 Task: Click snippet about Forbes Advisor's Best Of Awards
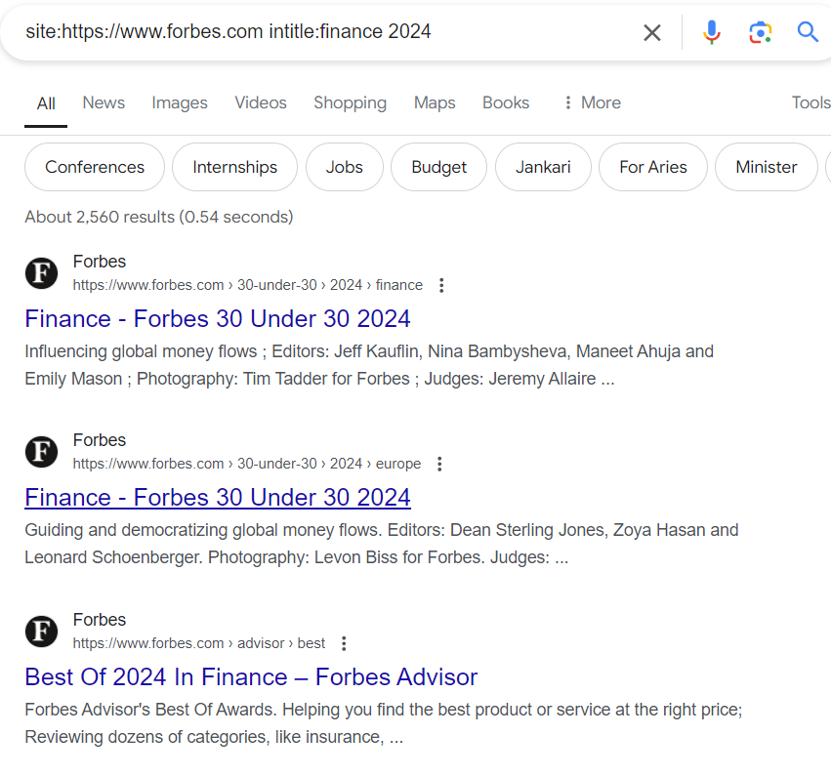coord(384,723)
